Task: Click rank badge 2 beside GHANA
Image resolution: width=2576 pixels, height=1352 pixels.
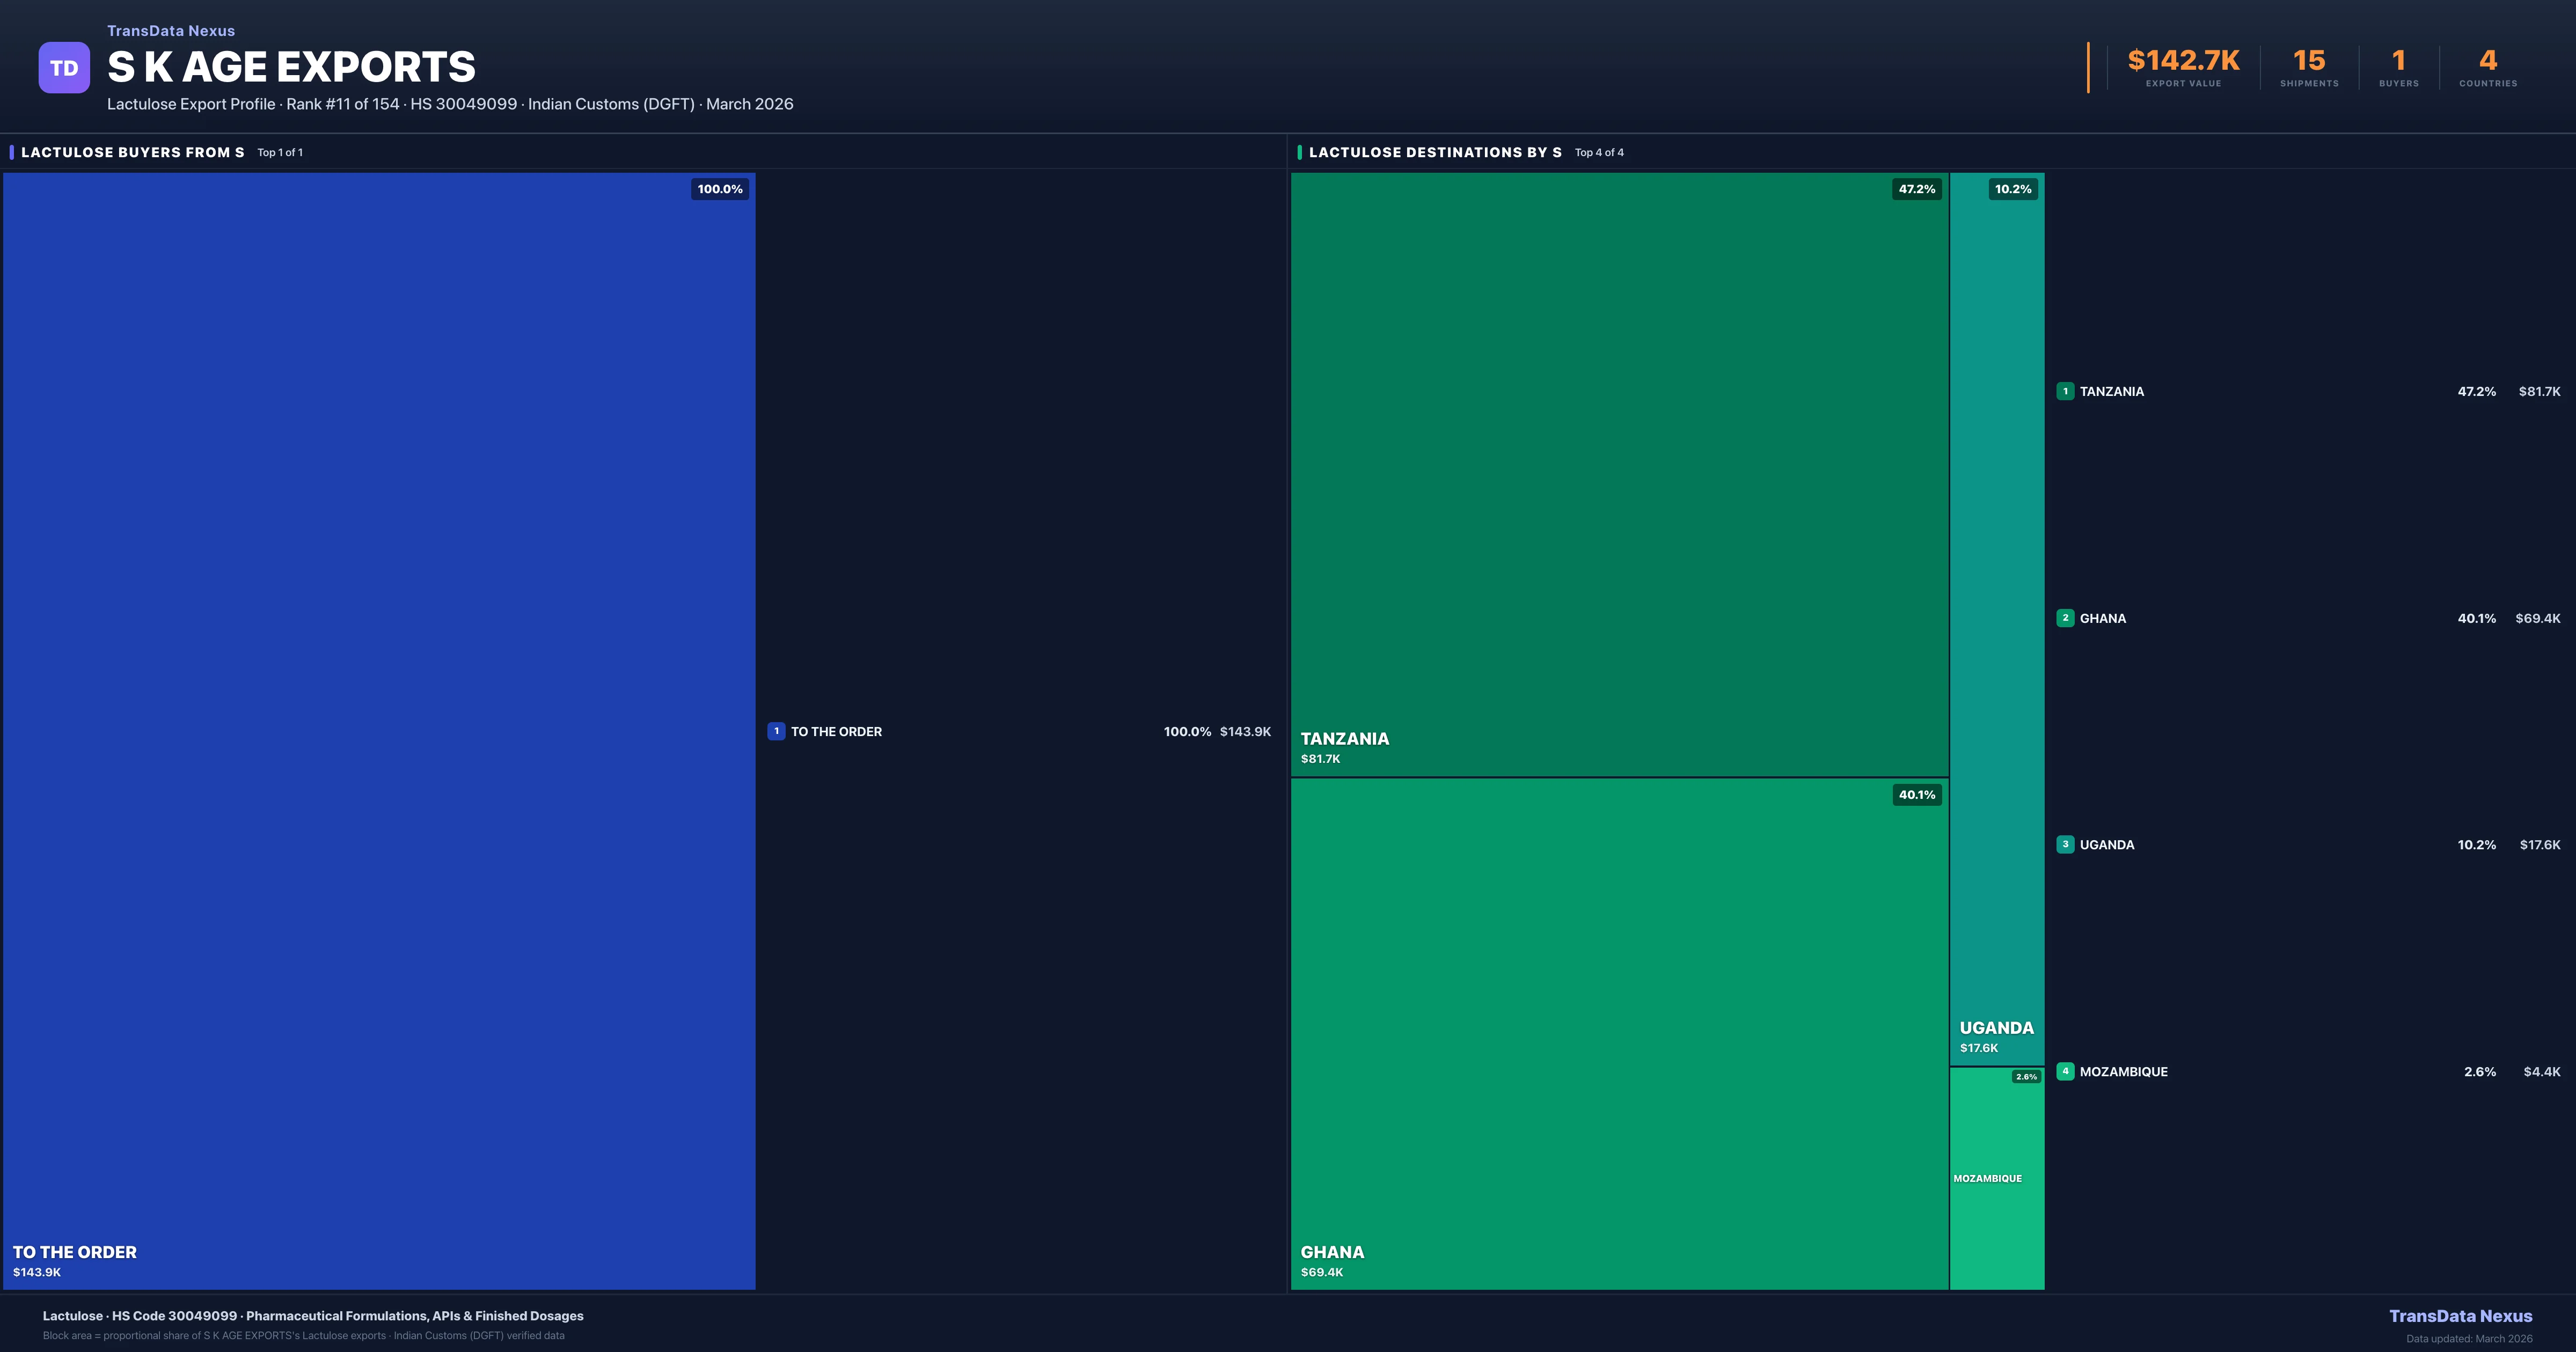Action: click(x=2065, y=618)
